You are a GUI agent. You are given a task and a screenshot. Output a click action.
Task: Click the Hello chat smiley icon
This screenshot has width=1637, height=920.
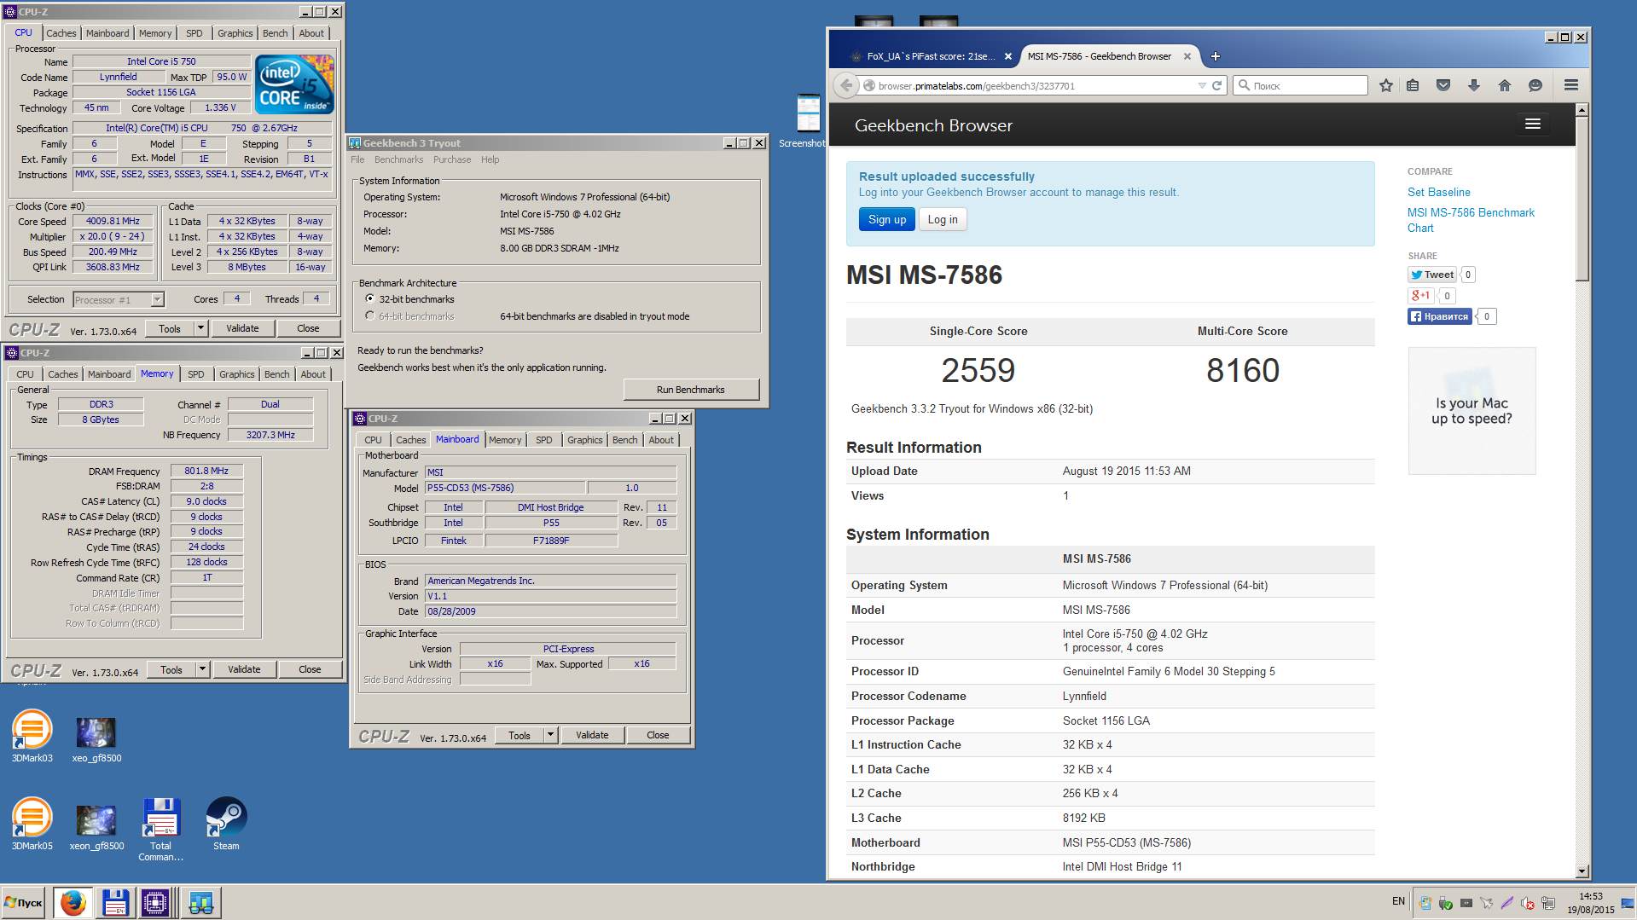(x=1535, y=85)
